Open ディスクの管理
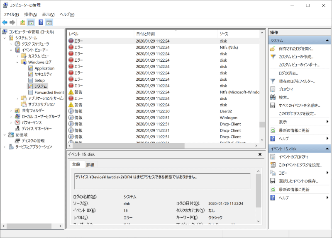The image size is (332, 238). pyautogui.click(x=33, y=141)
